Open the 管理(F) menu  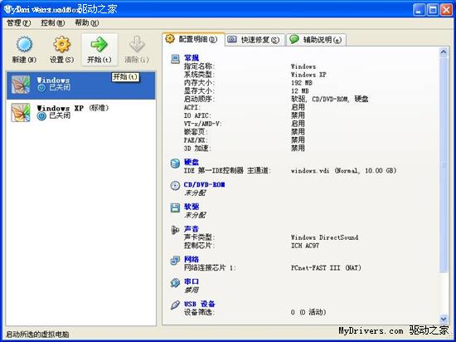click(x=18, y=22)
